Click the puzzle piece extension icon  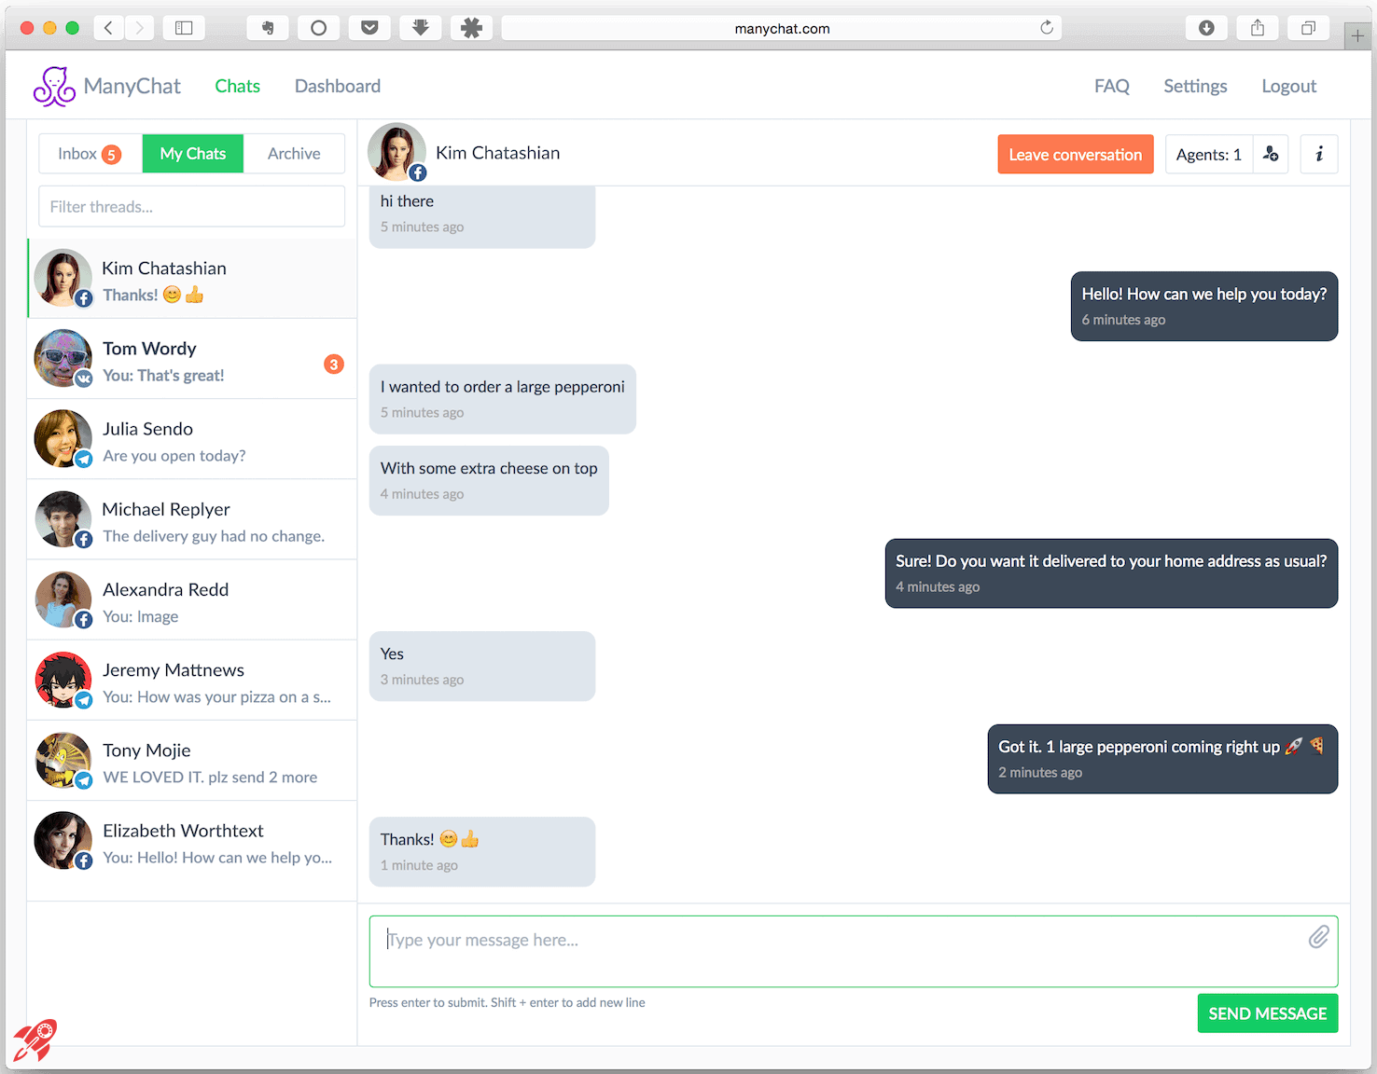471,28
